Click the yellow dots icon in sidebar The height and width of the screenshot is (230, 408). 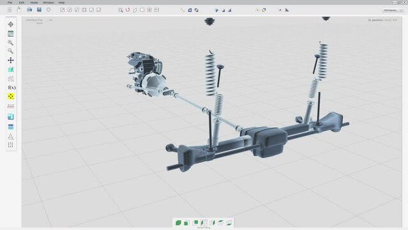(11, 96)
